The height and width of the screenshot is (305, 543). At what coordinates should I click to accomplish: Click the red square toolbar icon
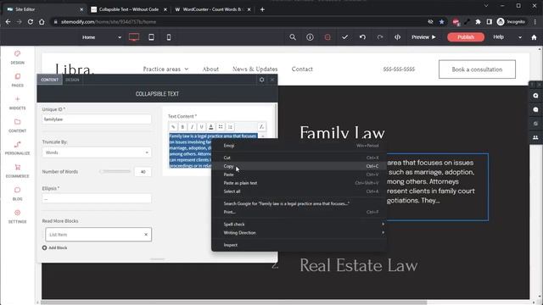pyautogui.click(x=327, y=37)
